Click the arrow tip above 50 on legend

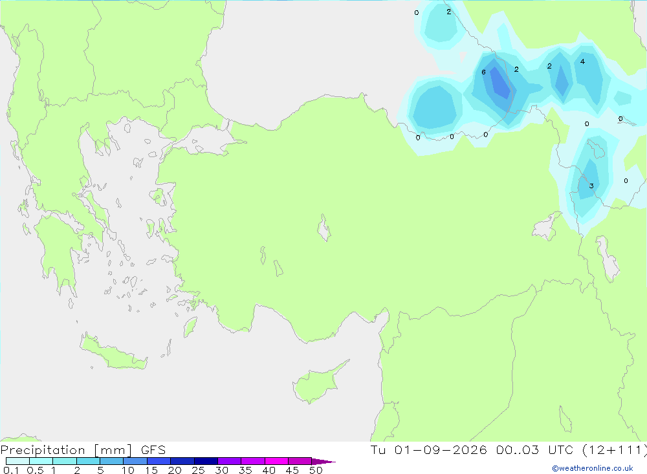tap(323, 462)
